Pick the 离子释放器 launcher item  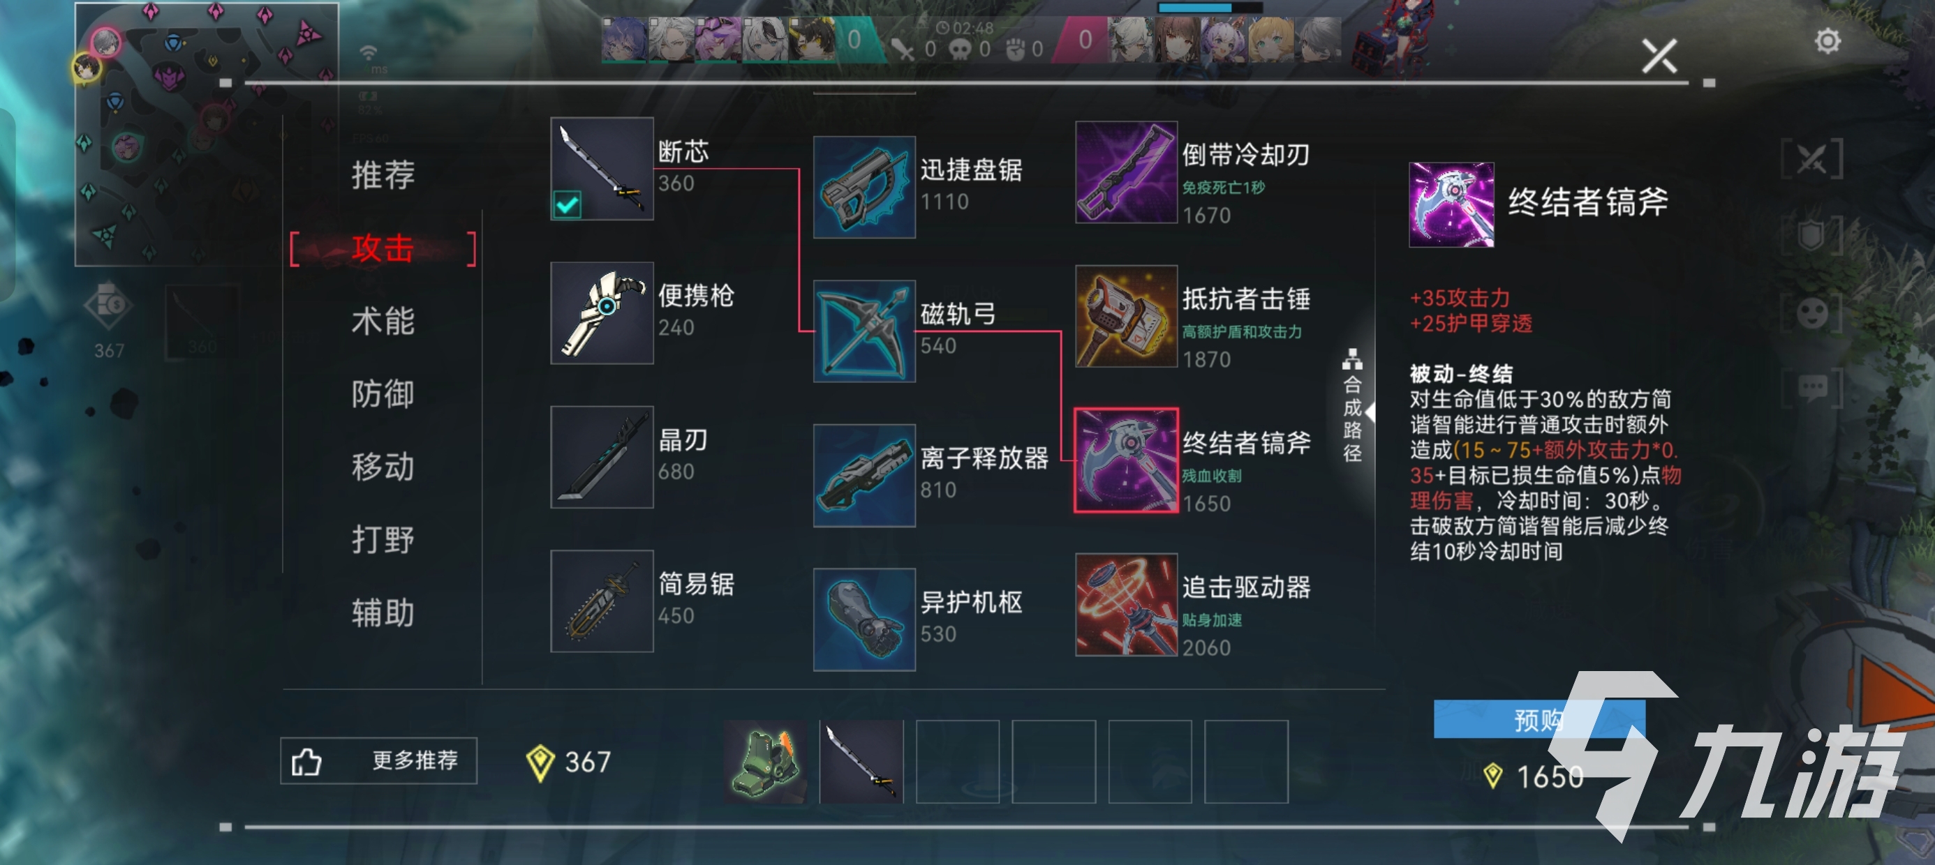pyautogui.click(x=865, y=475)
